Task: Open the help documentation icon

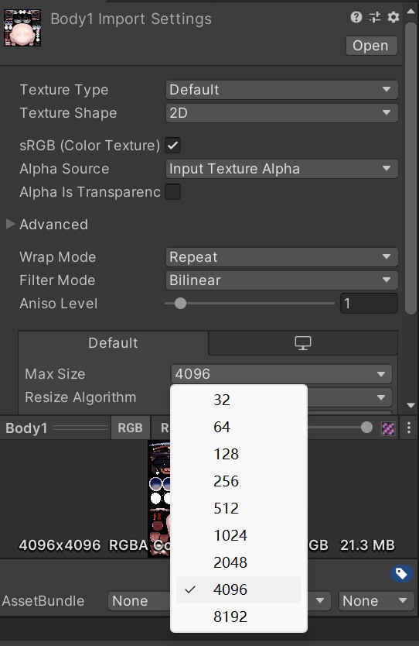Action: click(x=356, y=17)
